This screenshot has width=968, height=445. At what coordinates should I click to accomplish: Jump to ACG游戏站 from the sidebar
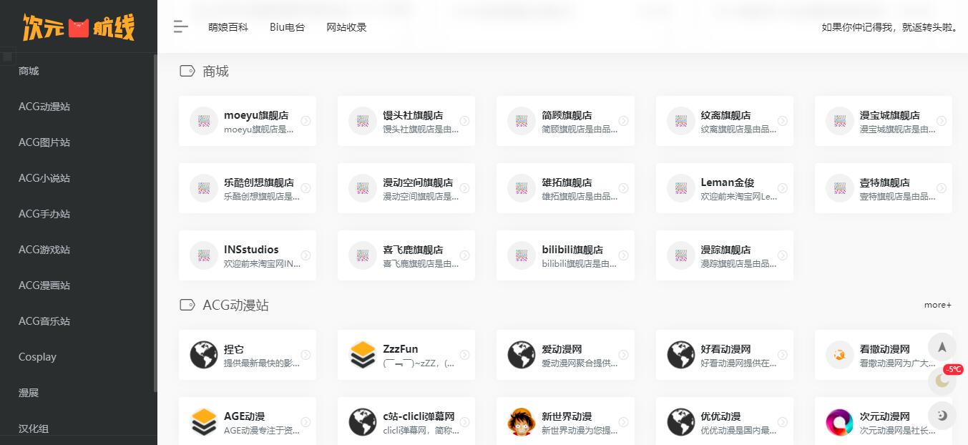44,250
